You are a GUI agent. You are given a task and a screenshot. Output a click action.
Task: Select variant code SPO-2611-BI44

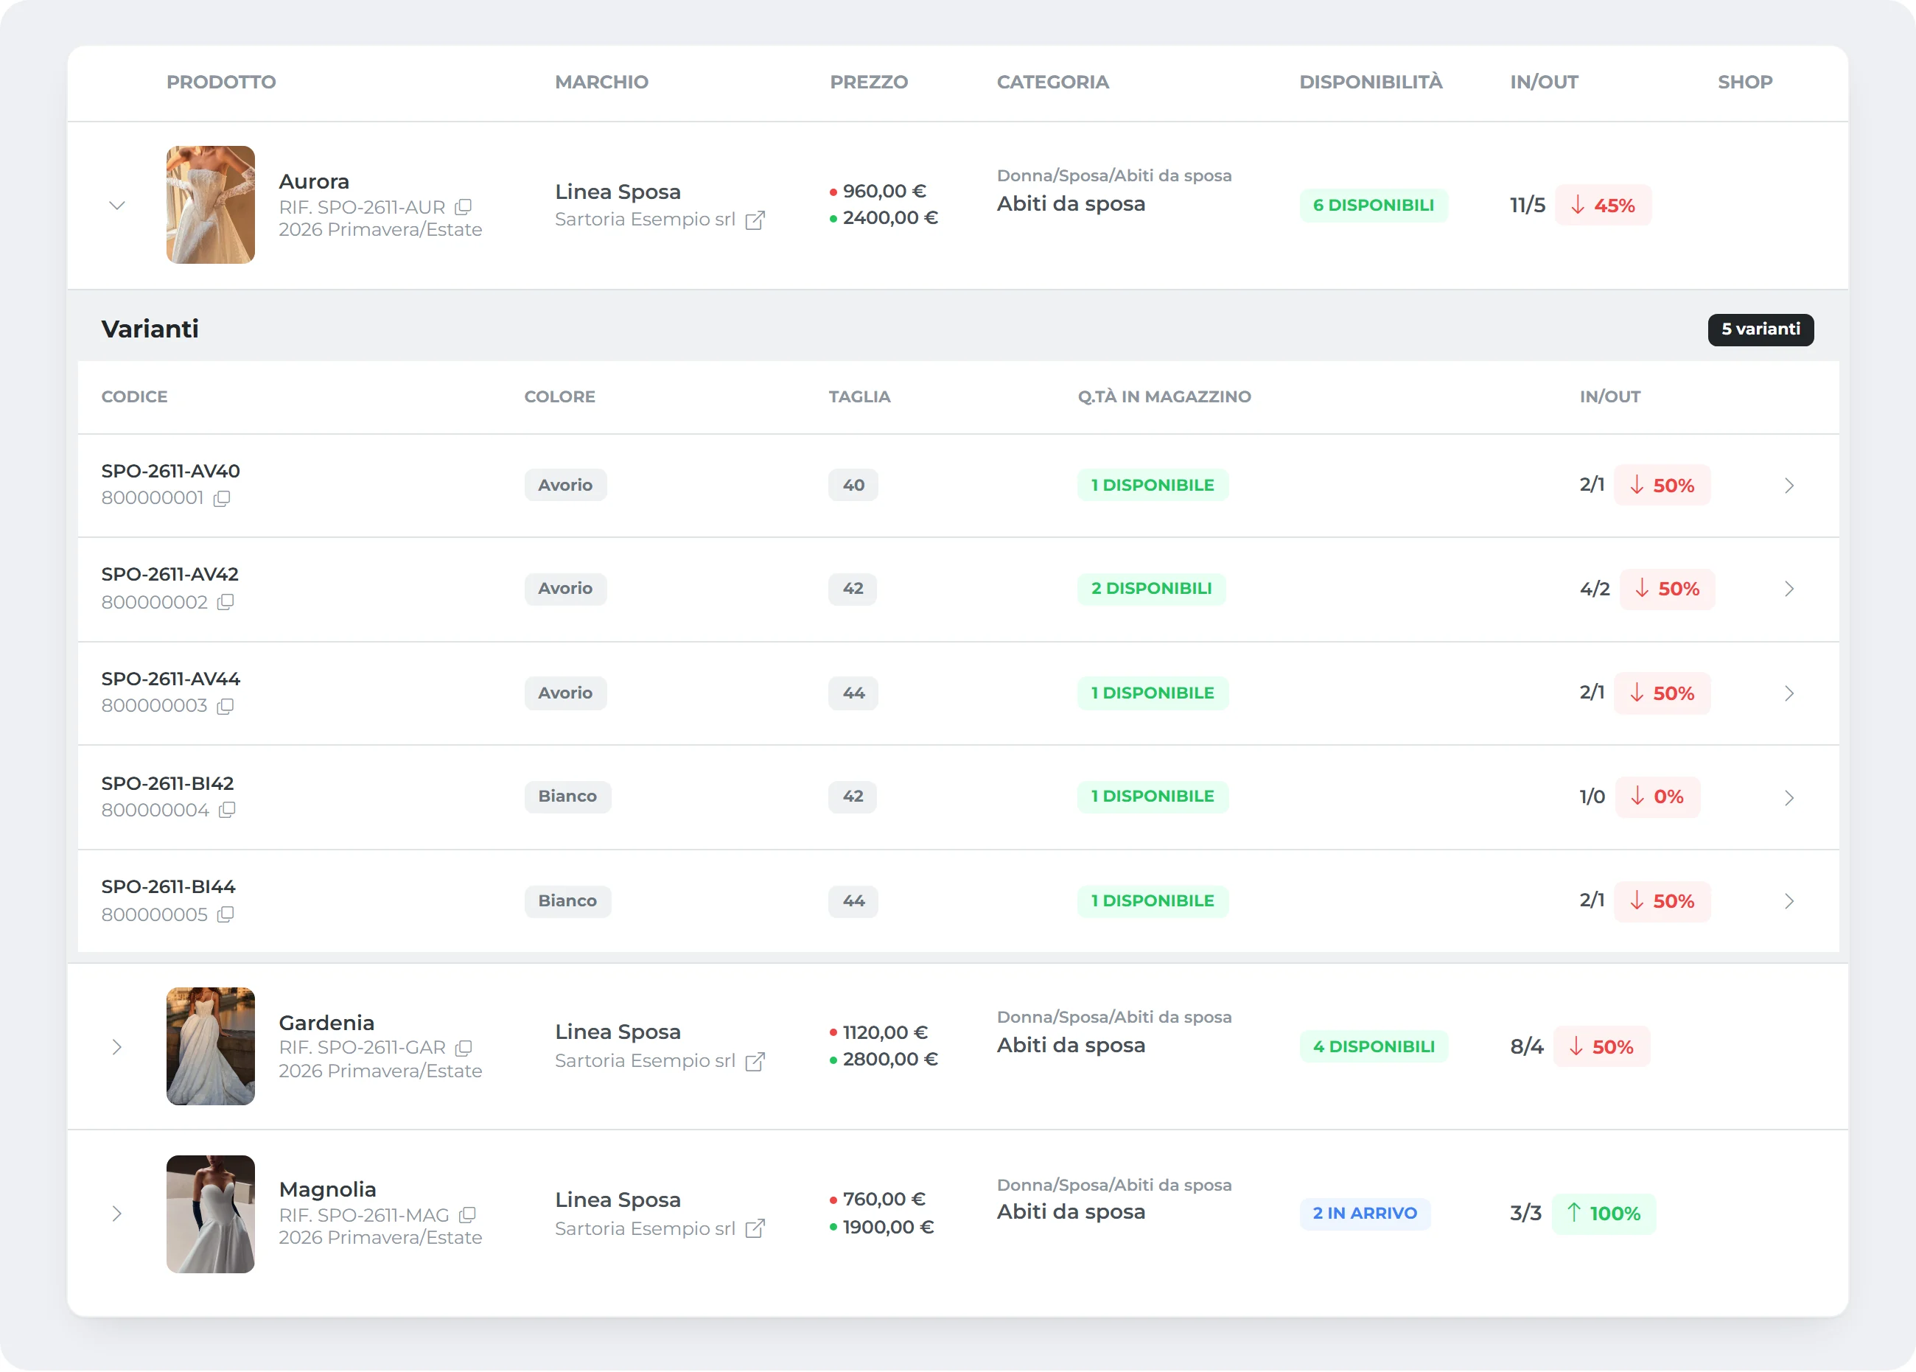pyautogui.click(x=168, y=887)
